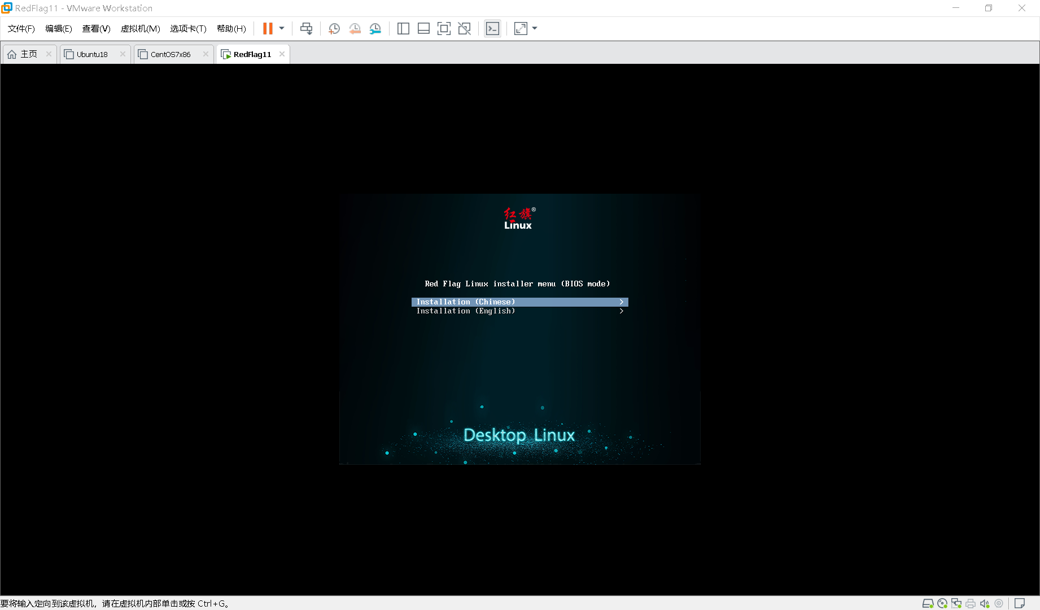The image size is (1040, 610).
Task: Click the sound card status icon
Action: [985, 603]
